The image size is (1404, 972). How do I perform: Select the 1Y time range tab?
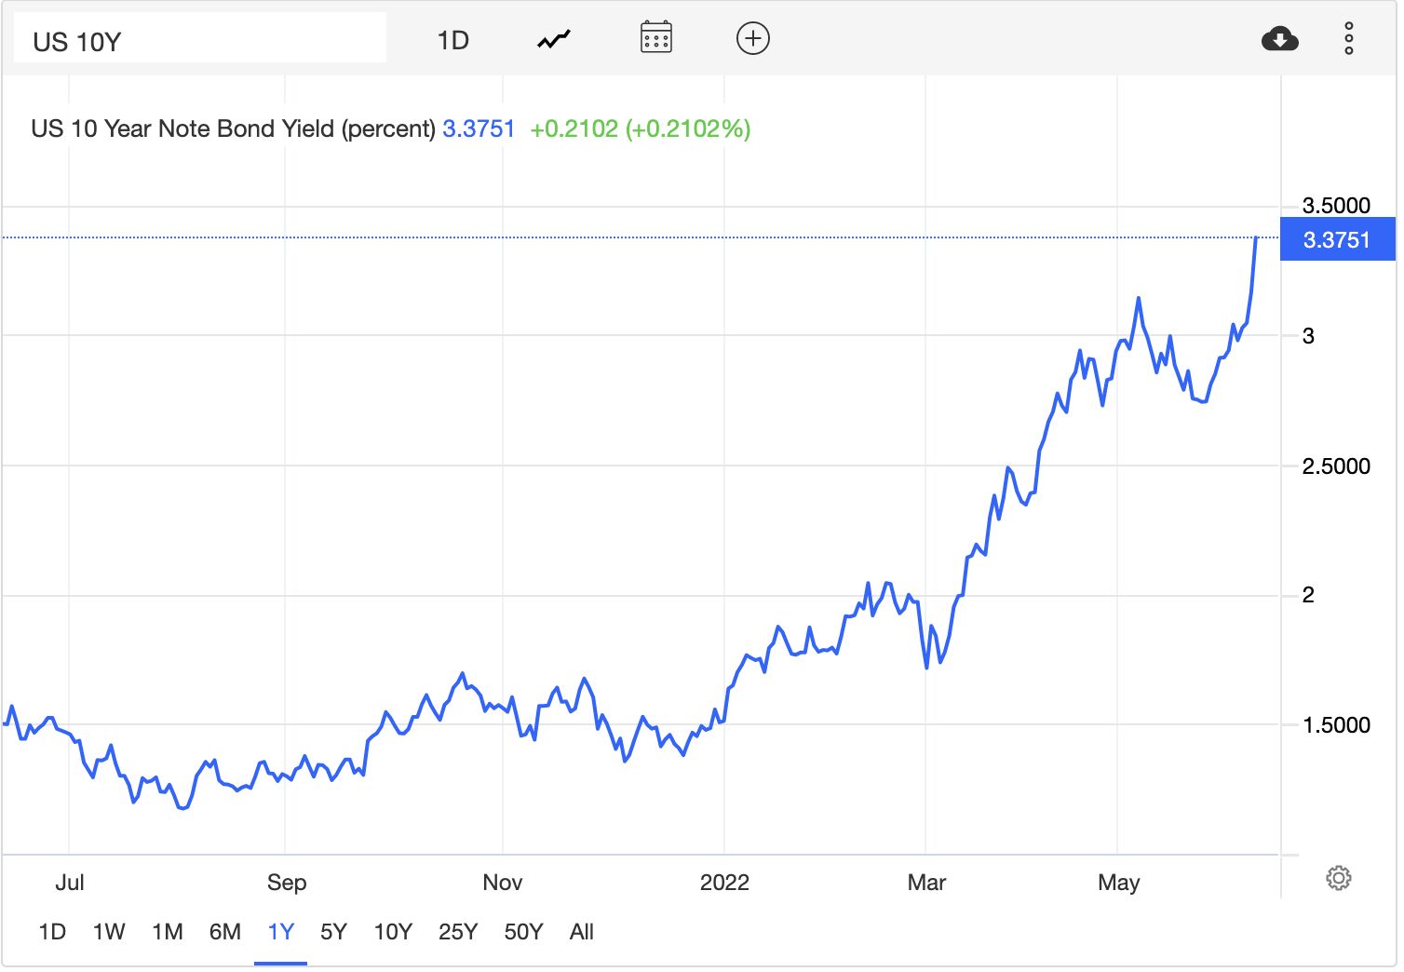280,932
